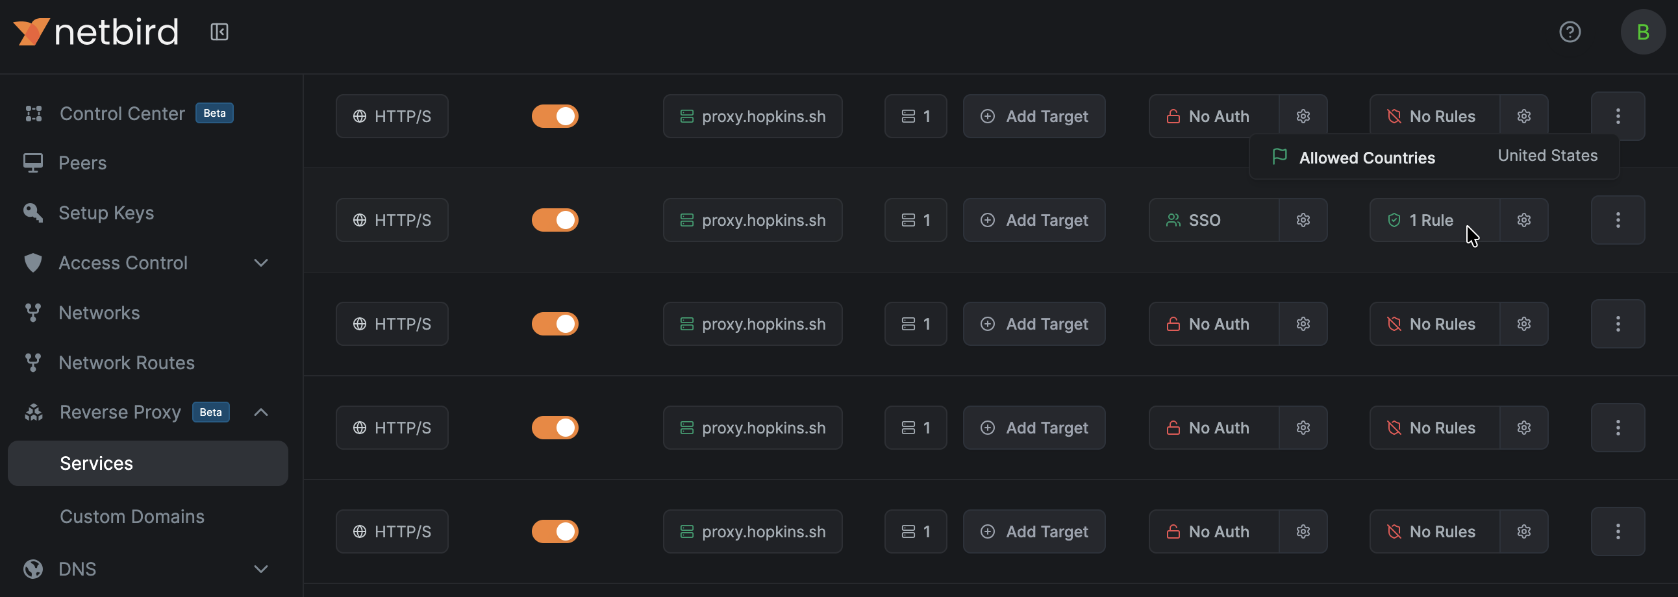This screenshot has width=1678, height=597.
Task: Open the help question mark icon
Action: (x=1570, y=31)
